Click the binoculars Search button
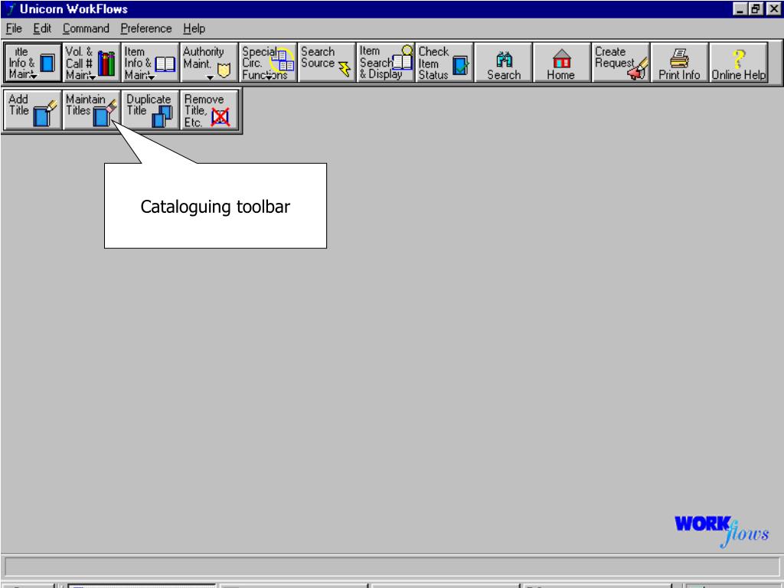This screenshot has height=588, width=784. [x=504, y=63]
